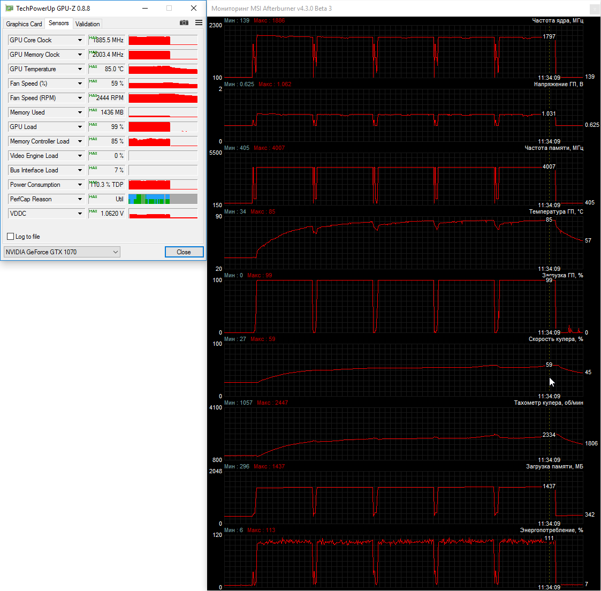Close the MSI Afterburner monitoring window
The width and height of the screenshot is (601, 591).
pos(595,9)
